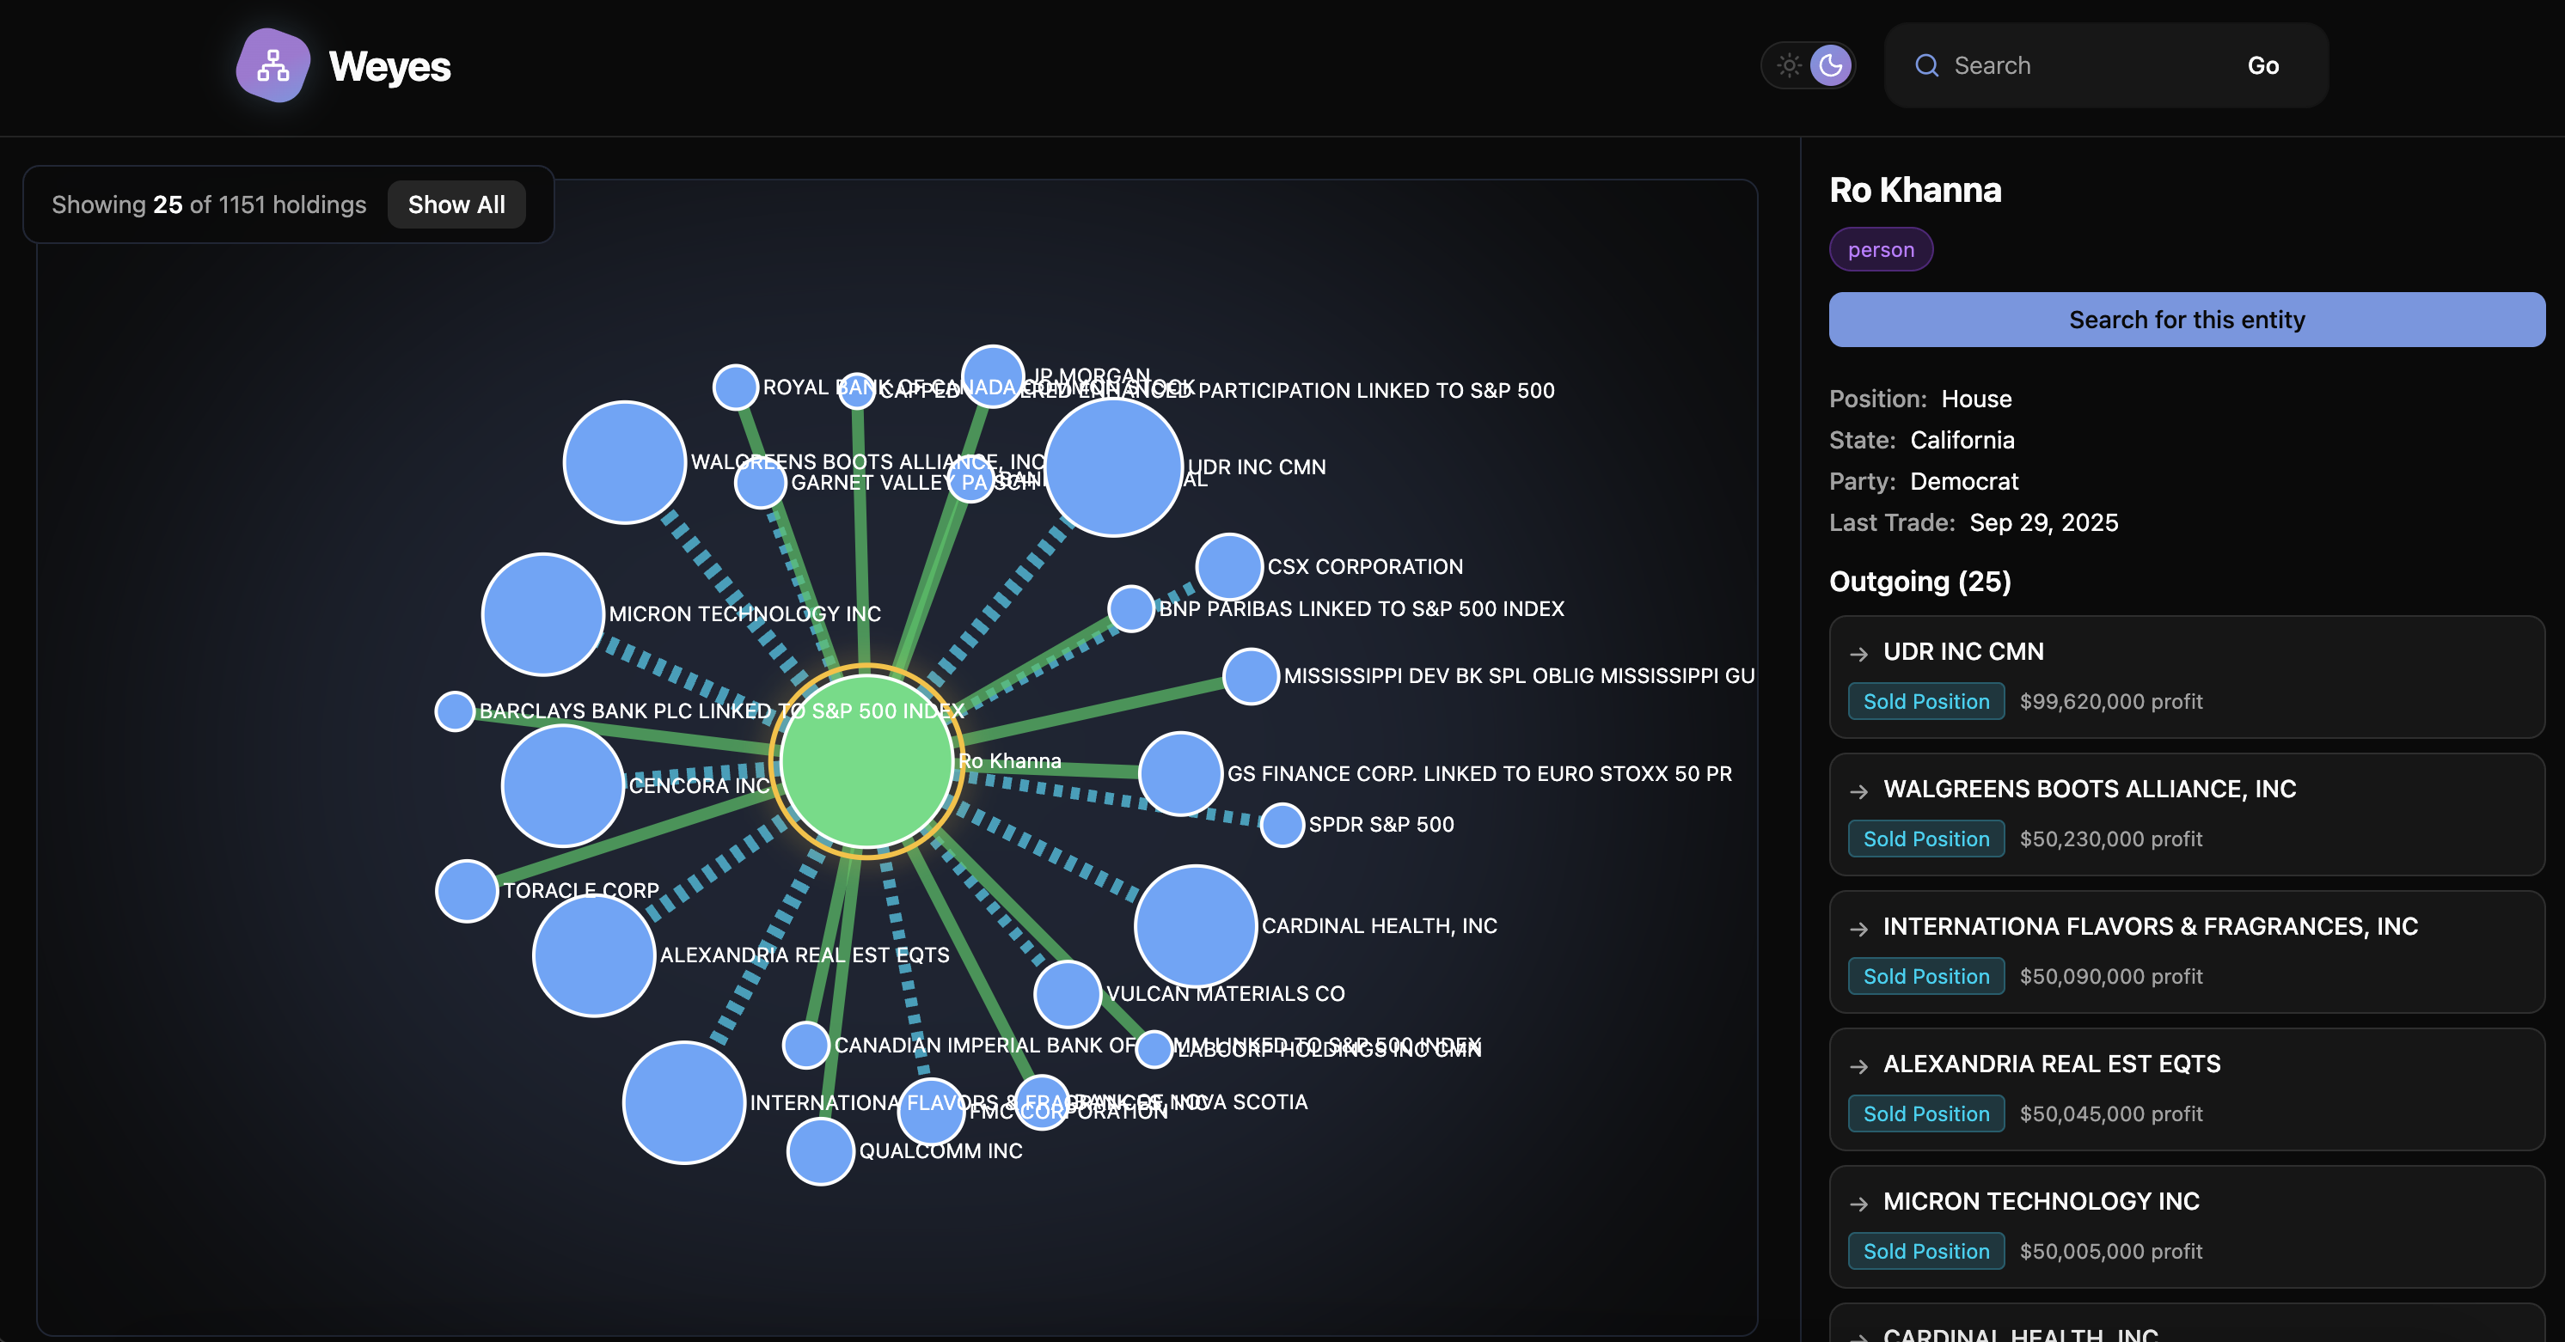Click Show All holdings button
This screenshot has width=2565, height=1342.
tap(456, 204)
